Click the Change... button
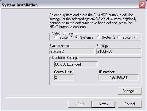This screenshot has width=147, height=111. coord(130,91)
